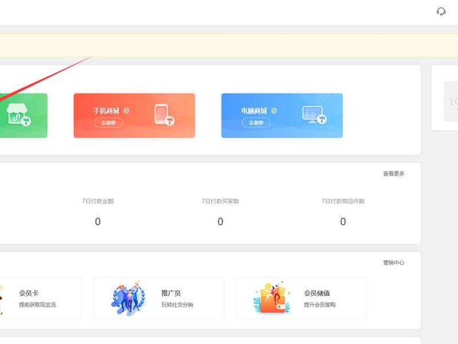Click 去装修 on the 手机商城 card
The height and width of the screenshot is (344, 458).
pyautogui.click(x=108, y=123)
